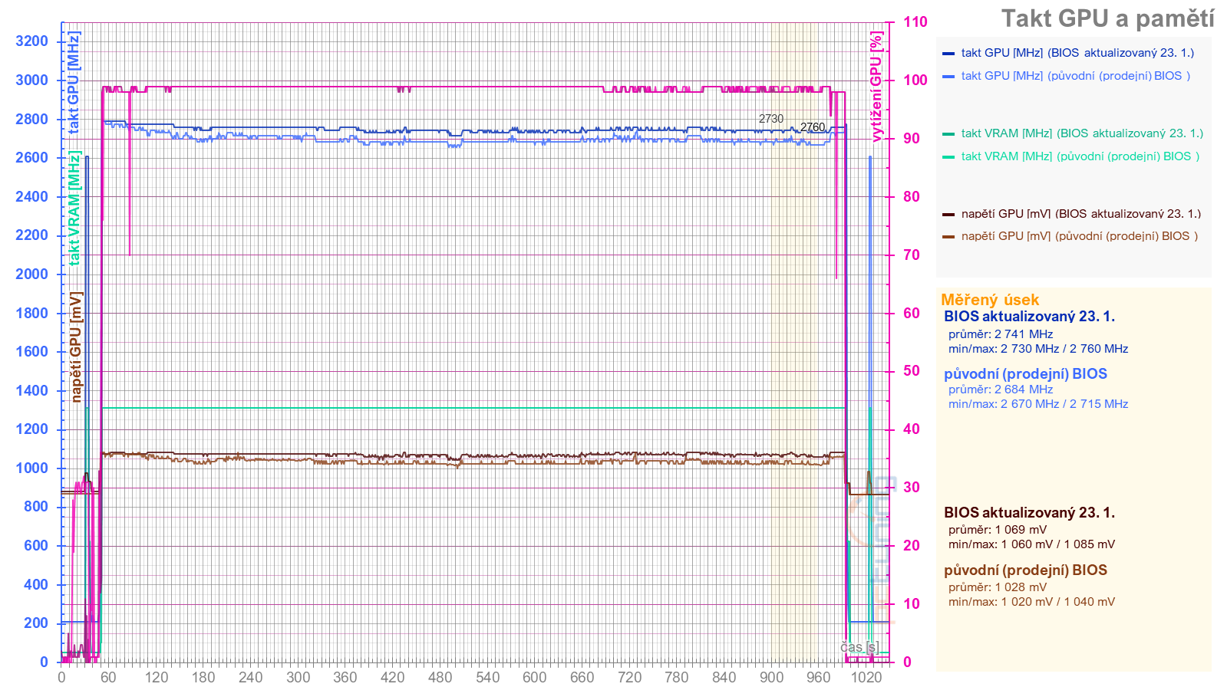
Task: Click dark brown swatch for updated BIOS voltage
Action: click(948, 215)
